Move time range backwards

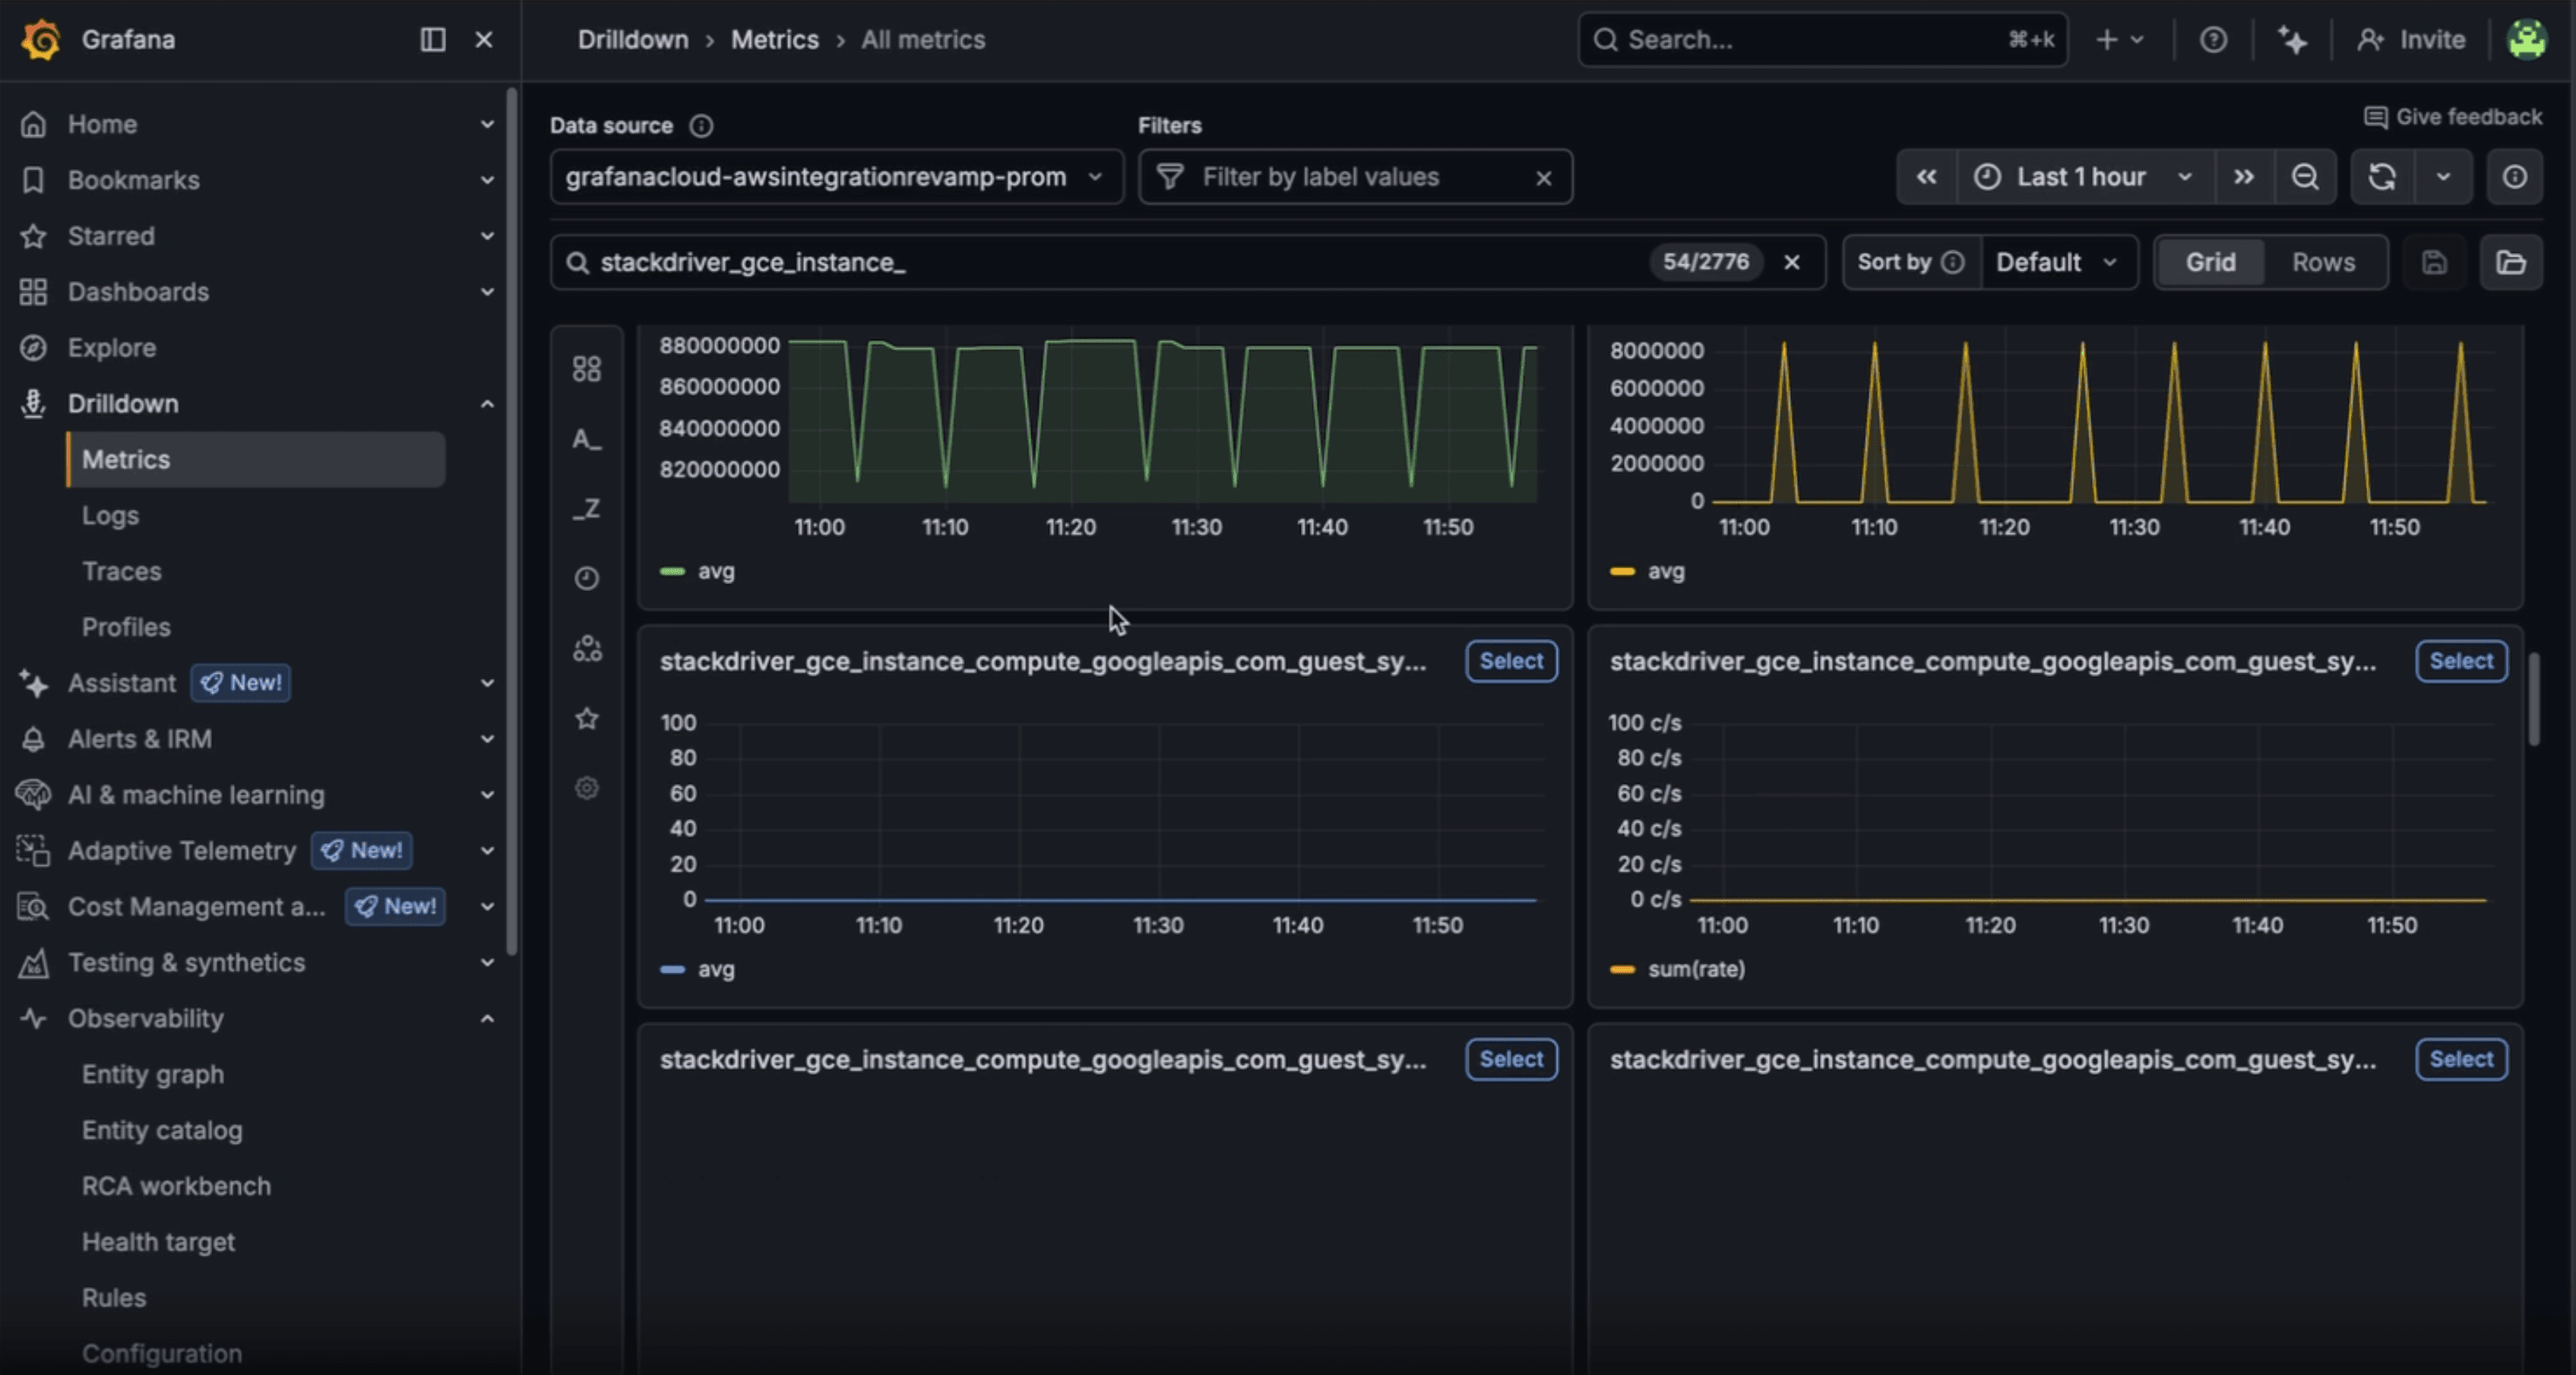click(x=1927, y=177)
